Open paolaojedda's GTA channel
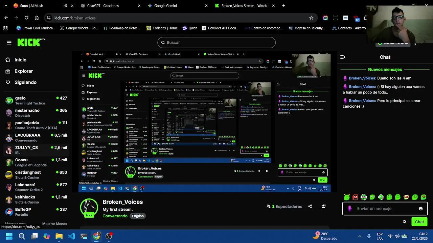Screen dimensions: 433x243 coord(36,125)
